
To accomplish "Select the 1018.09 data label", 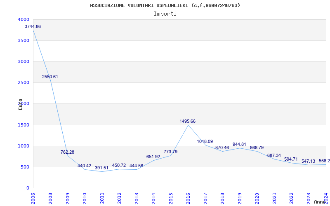I will [205, 141].
